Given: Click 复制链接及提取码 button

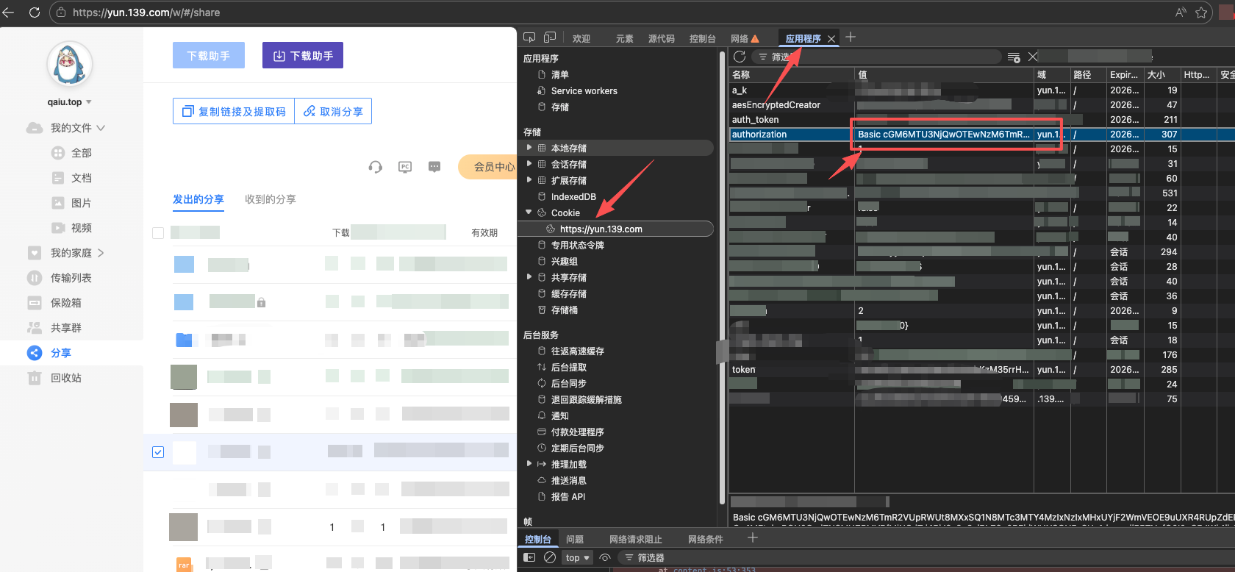Looking at the screenshot, I should 234,111.
